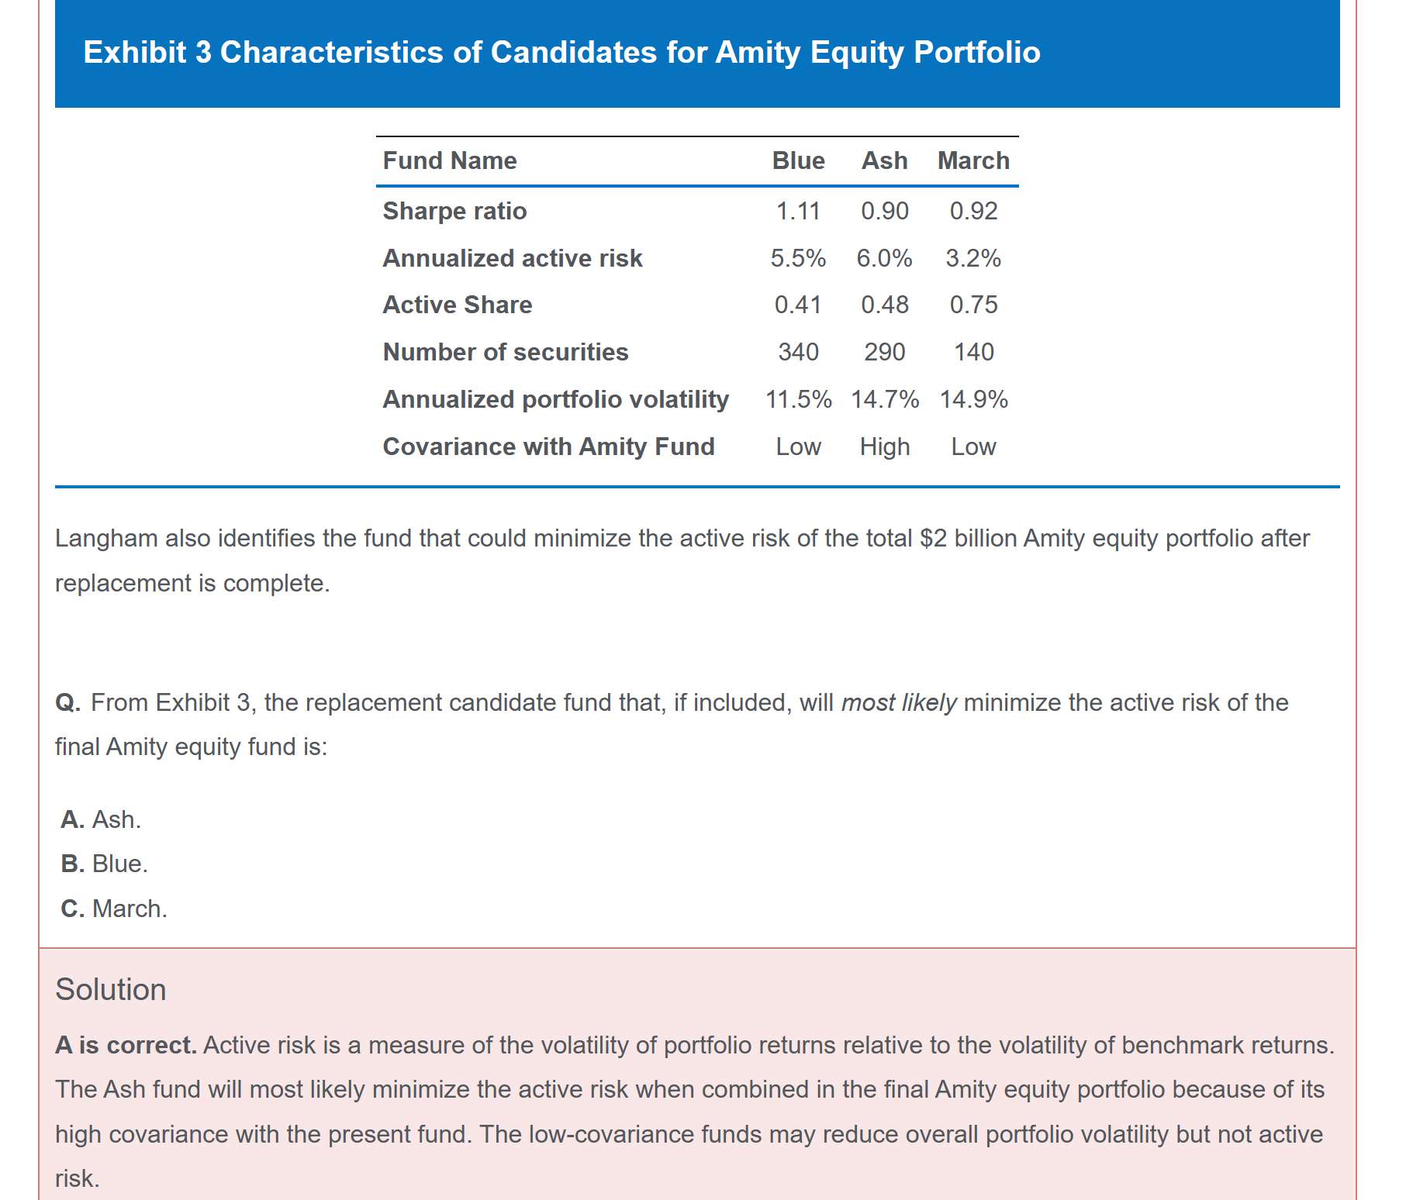Click the Ash column header
The height and width of the screenshot is (1200, 1413).
click(x=884, y=161)
